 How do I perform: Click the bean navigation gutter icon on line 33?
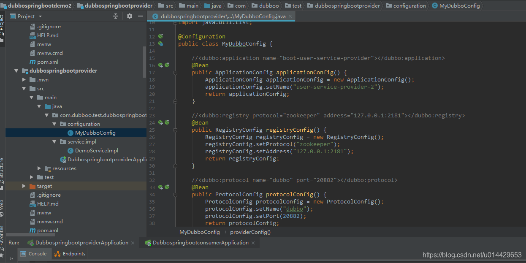coord(160,187)
